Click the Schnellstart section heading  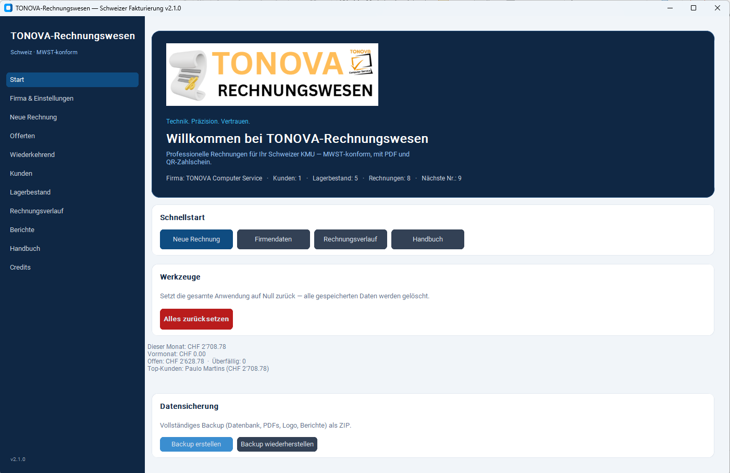pyautogui.click(x=182, y=217)
